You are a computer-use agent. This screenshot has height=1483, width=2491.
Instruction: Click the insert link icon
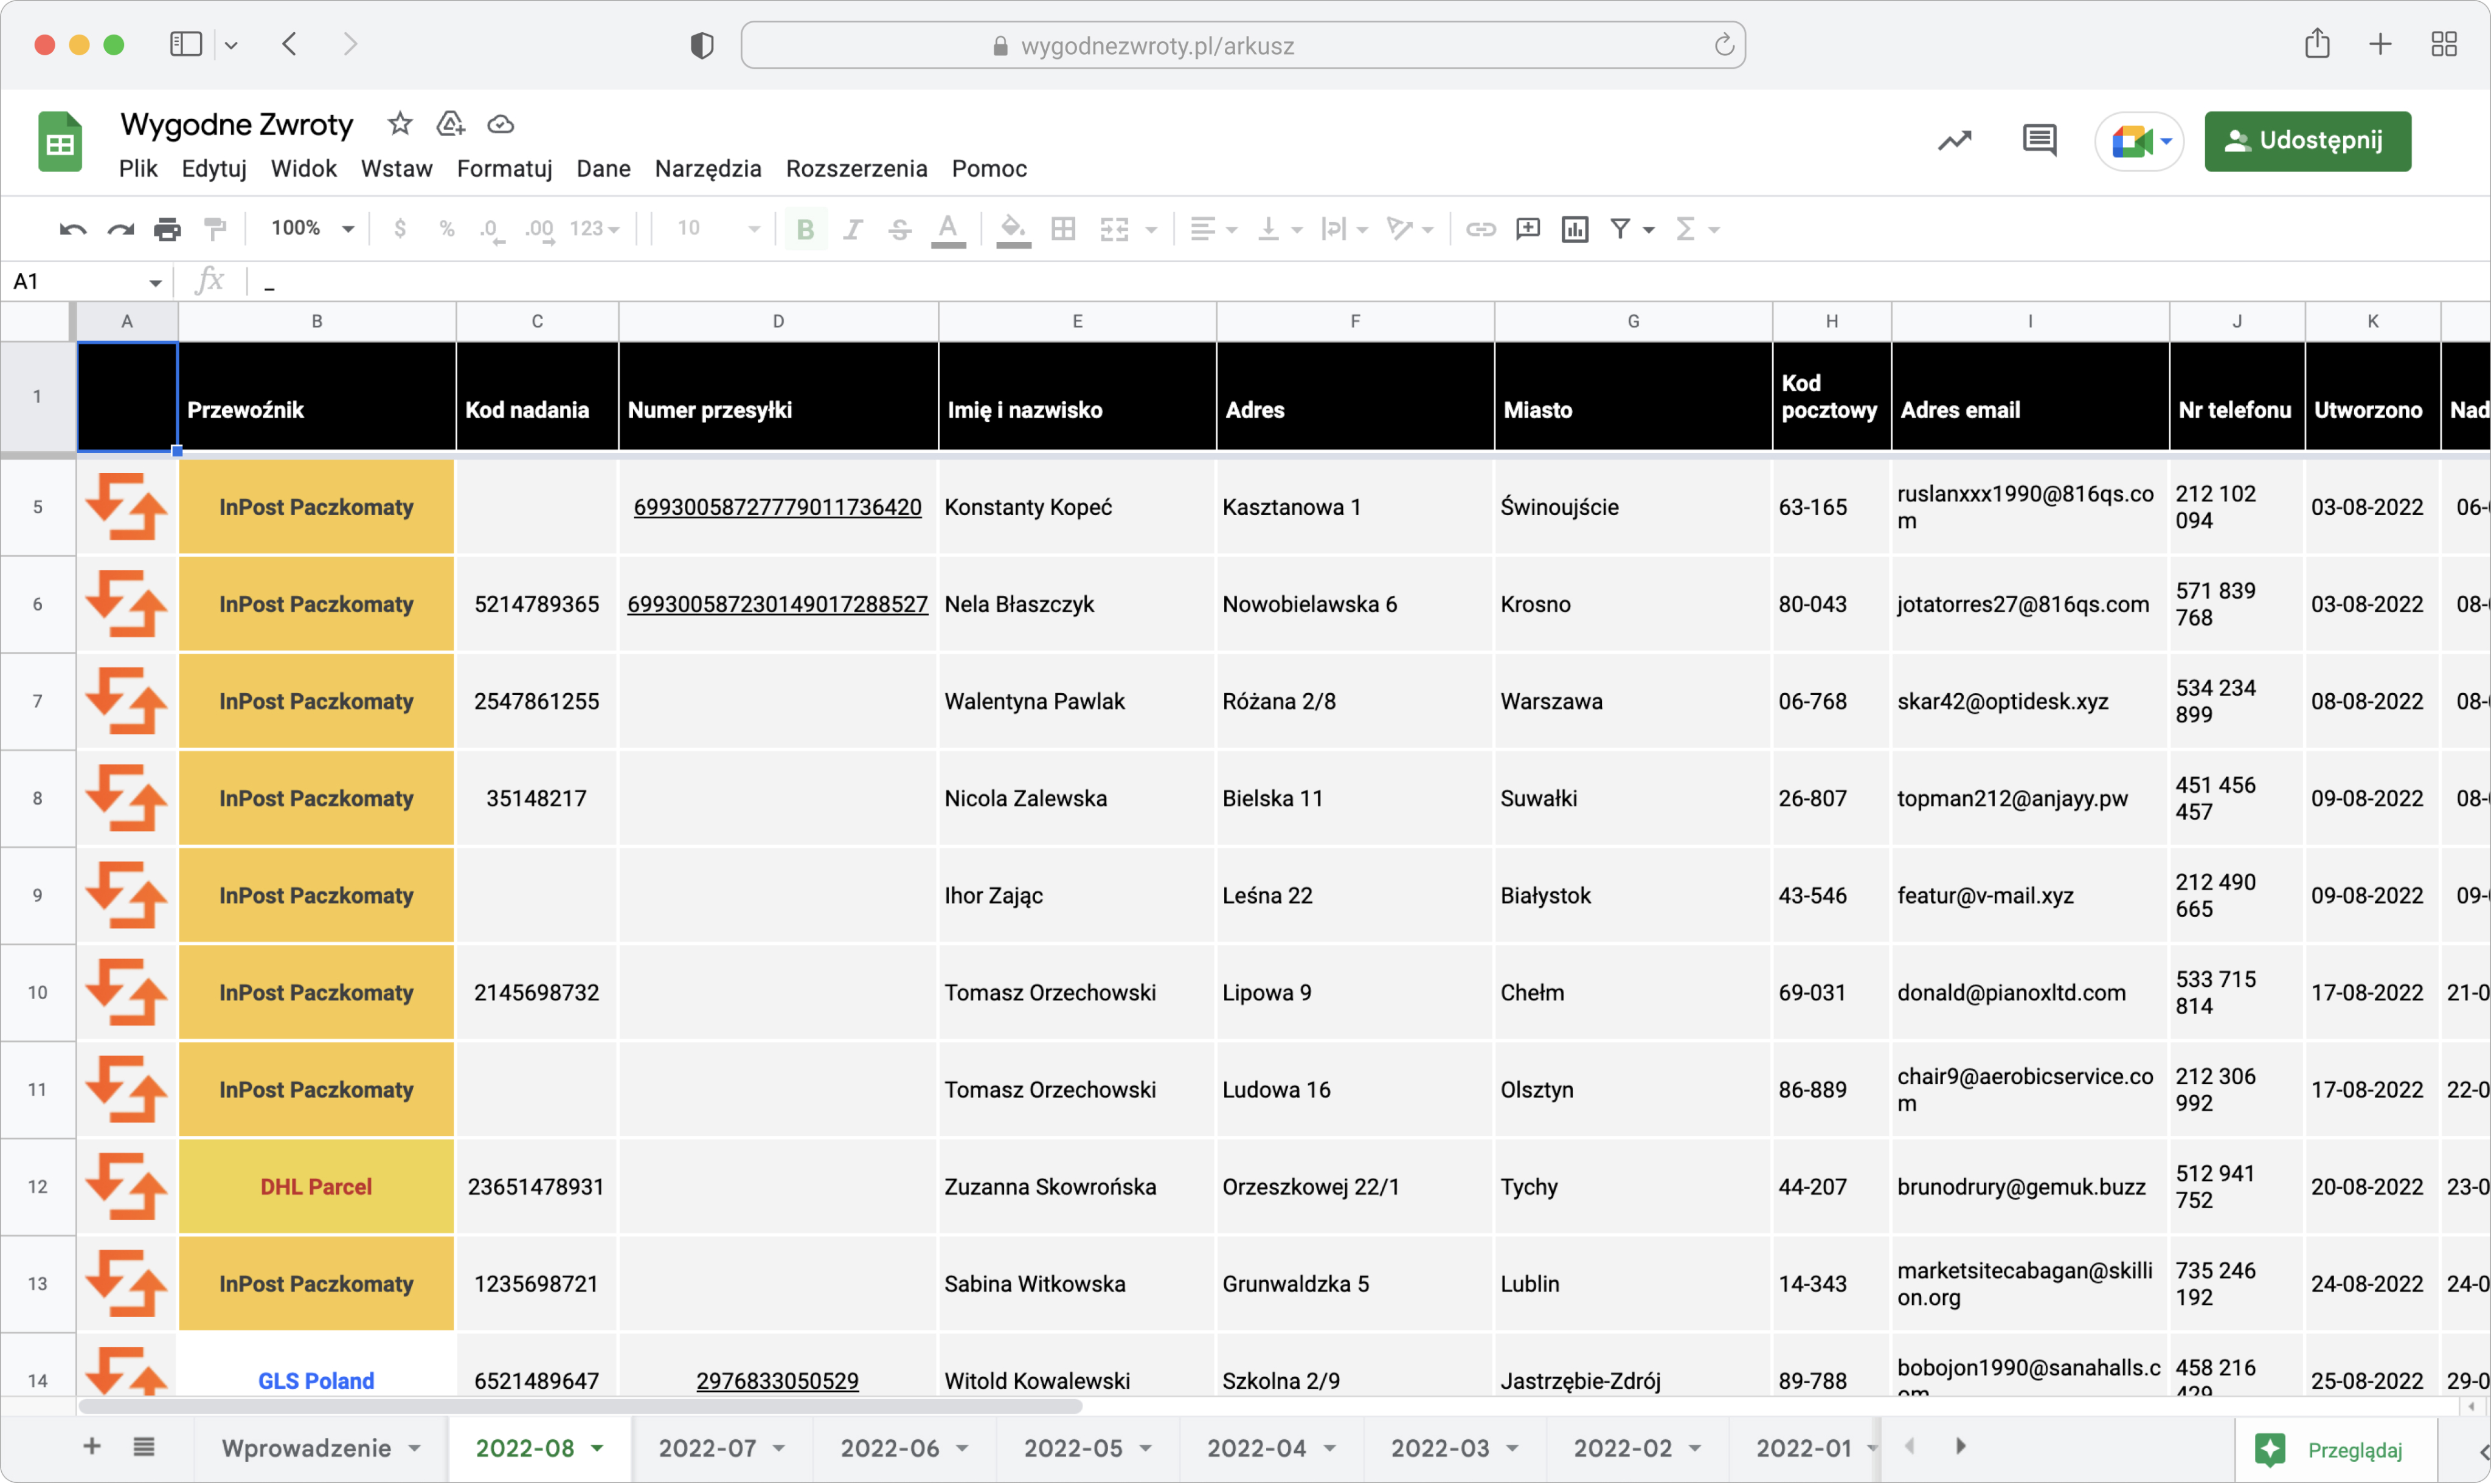(1480, 230)
